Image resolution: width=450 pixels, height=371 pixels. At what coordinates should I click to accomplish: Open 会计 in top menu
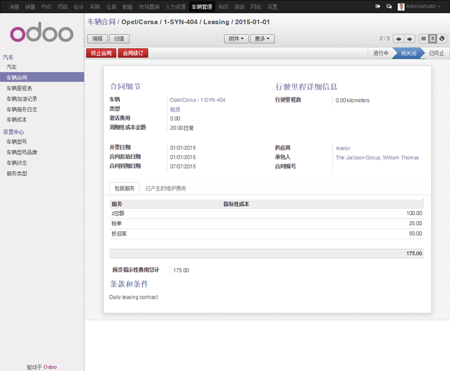coord(78,7)
